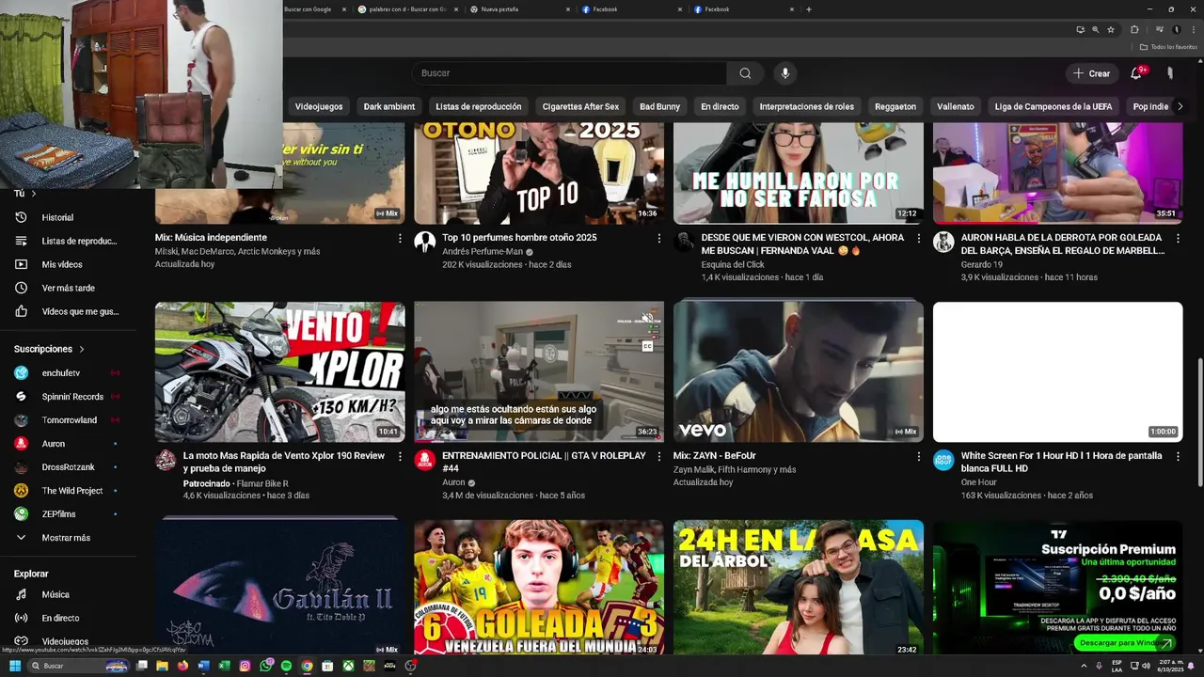This screenshot has width=1204, height=677.
Task: Open Ver más tarde in the sidebar
Action: coord(68,288)
